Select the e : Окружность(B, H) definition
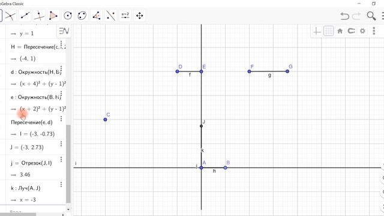384x216 pixels. (36, 97)
